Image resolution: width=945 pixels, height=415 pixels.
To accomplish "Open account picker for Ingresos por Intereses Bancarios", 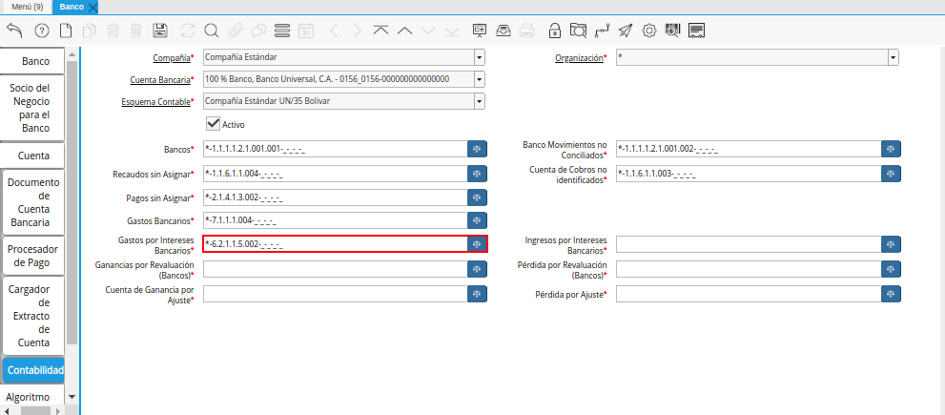I will pyautogui.click(x=891, y=244).
